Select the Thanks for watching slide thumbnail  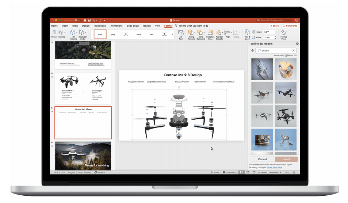click(83, 156)
